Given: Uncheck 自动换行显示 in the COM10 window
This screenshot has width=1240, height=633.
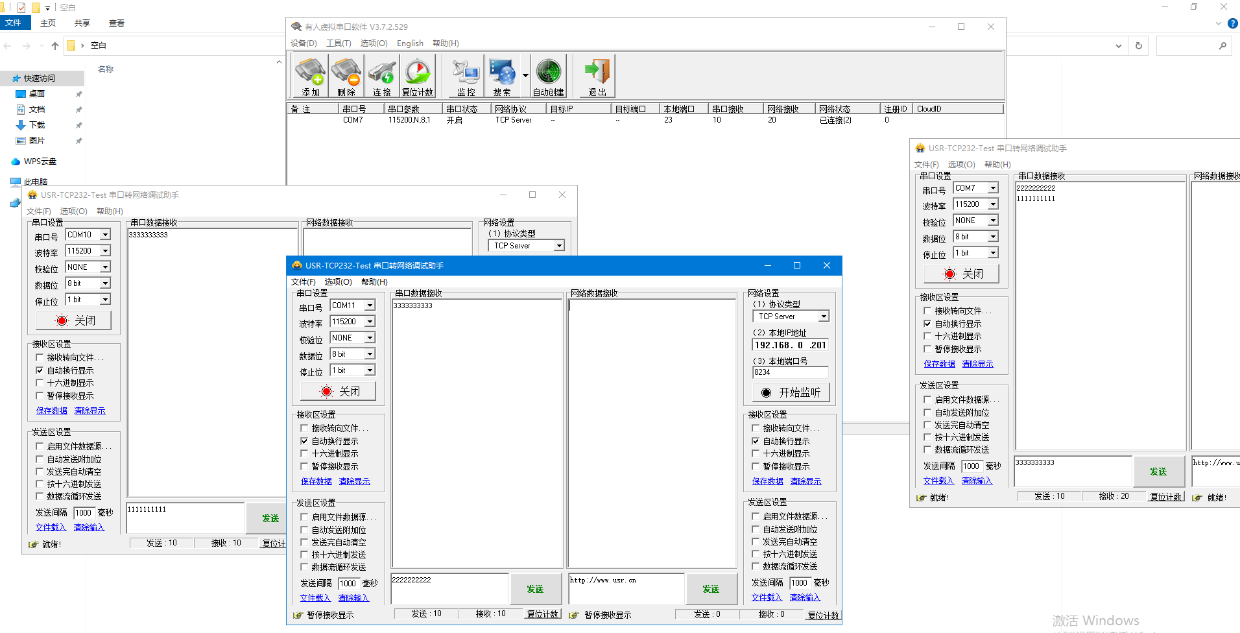Looking at the screenshot, I should pos(40,370).
